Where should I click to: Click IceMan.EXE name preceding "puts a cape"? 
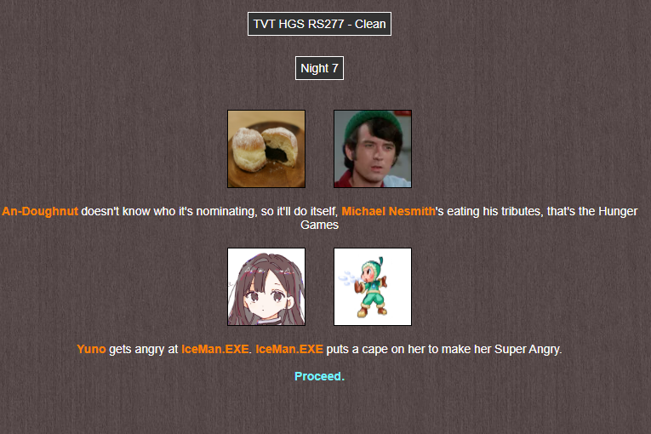coord(289,349)
